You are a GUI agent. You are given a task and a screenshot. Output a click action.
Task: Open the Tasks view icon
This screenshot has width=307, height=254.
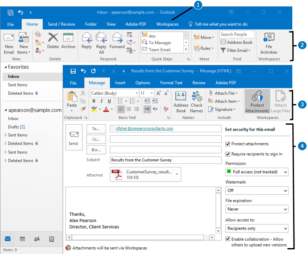51,239
